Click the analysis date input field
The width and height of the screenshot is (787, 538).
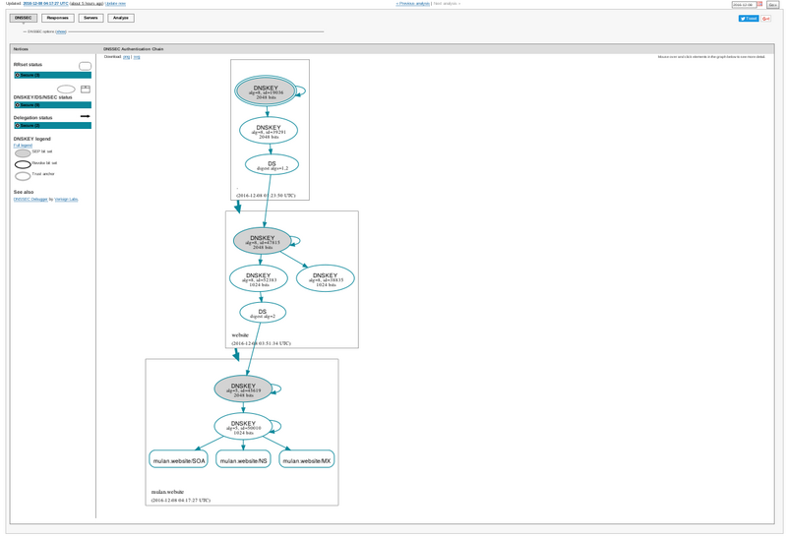(x=743, y=5)
